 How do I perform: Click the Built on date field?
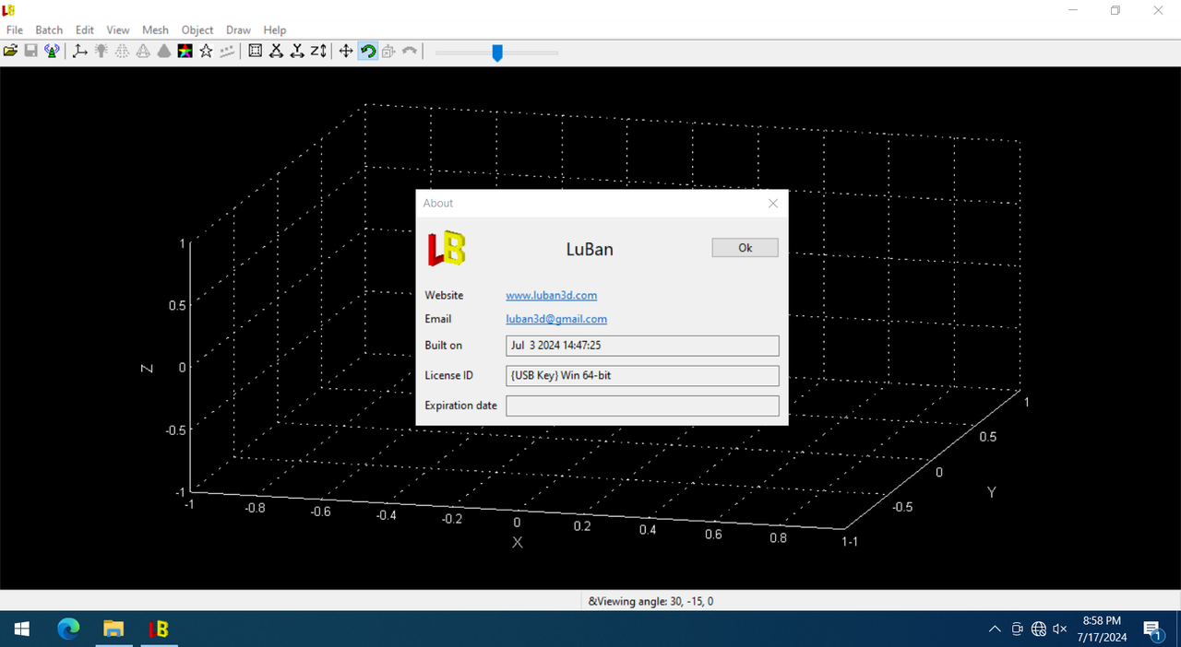point(642,346)
